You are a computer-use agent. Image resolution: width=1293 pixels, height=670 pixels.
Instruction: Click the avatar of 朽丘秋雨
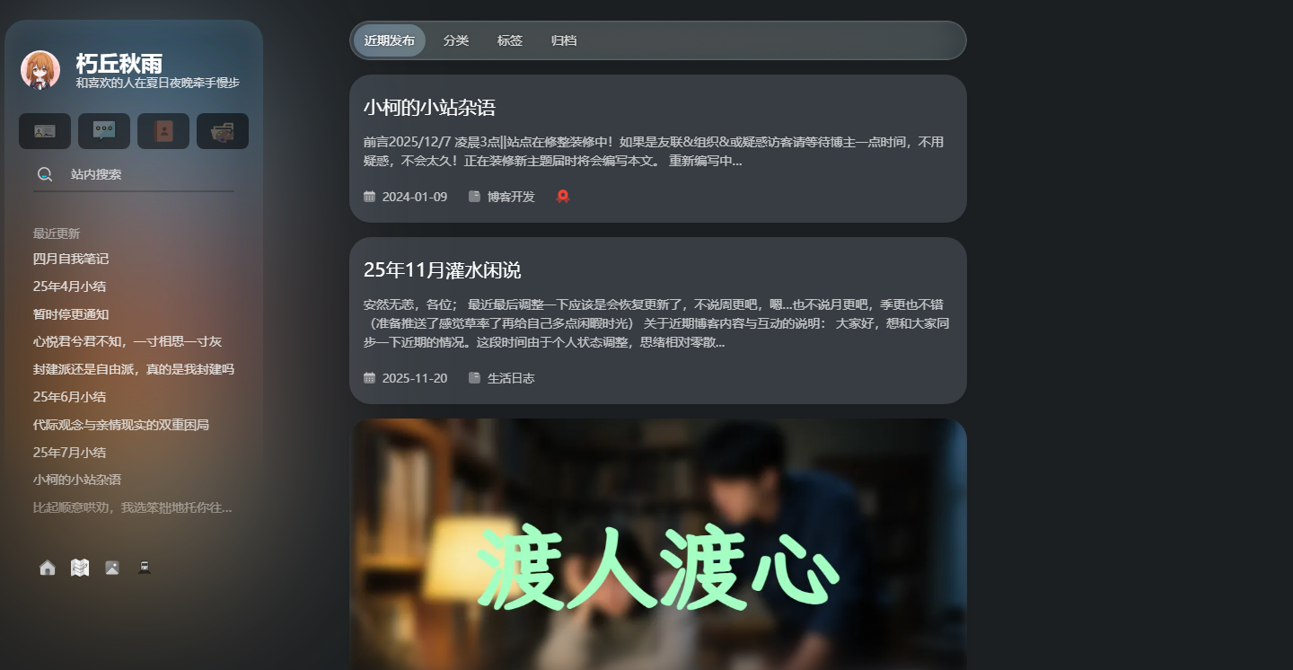point(40,70)
